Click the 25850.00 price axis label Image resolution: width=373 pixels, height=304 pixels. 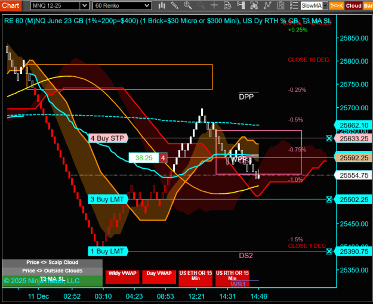(354, 38)
